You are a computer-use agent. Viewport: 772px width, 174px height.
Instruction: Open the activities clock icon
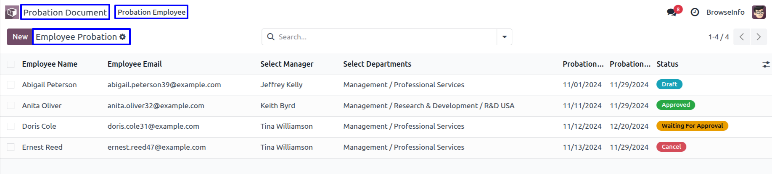click(695, 12)
